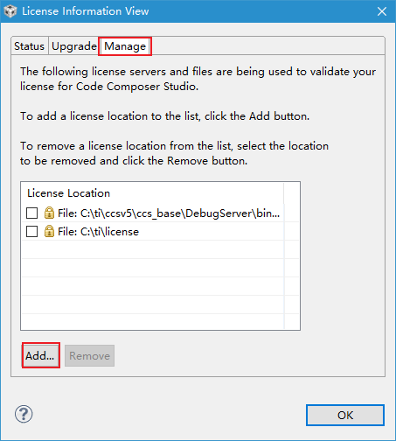Click the License Information View title text
This screenshot has height=441, width=396.
click(x=86, y=11)
